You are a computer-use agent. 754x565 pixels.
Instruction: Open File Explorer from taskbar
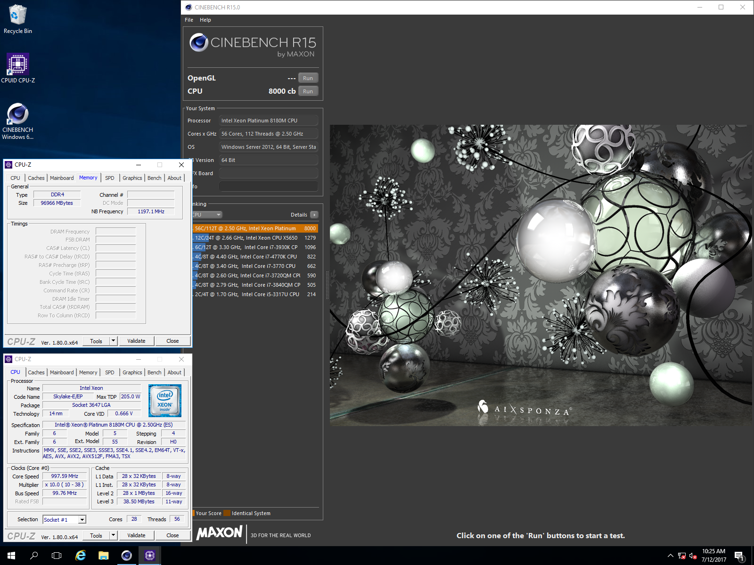pos(104,556)
